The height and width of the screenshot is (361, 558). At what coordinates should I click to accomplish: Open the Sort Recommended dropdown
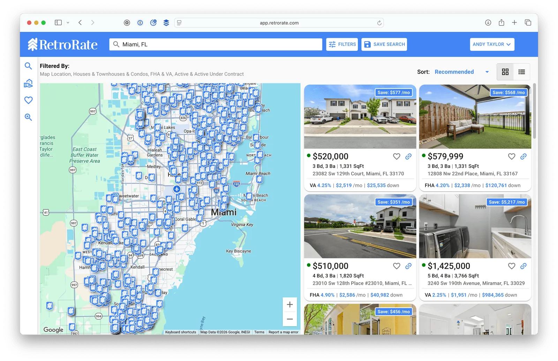[462, 72]
